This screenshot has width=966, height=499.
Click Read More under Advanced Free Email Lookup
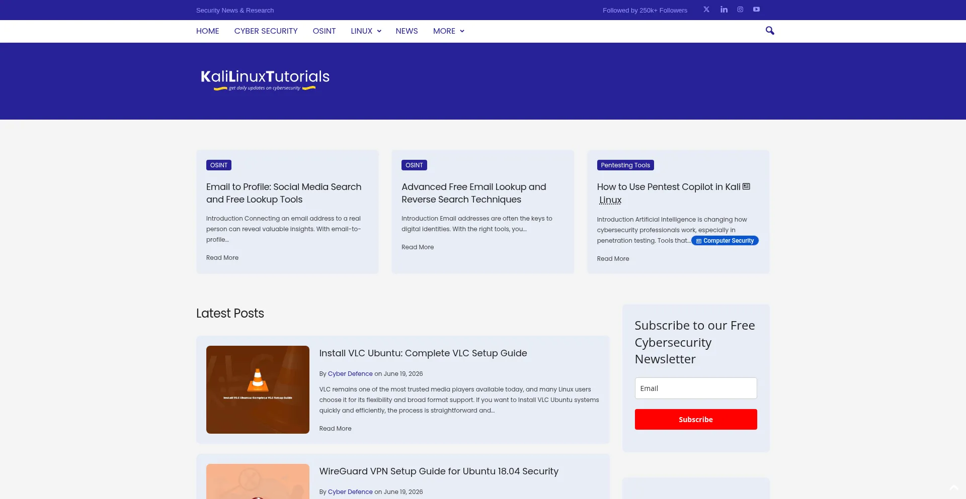418,247
